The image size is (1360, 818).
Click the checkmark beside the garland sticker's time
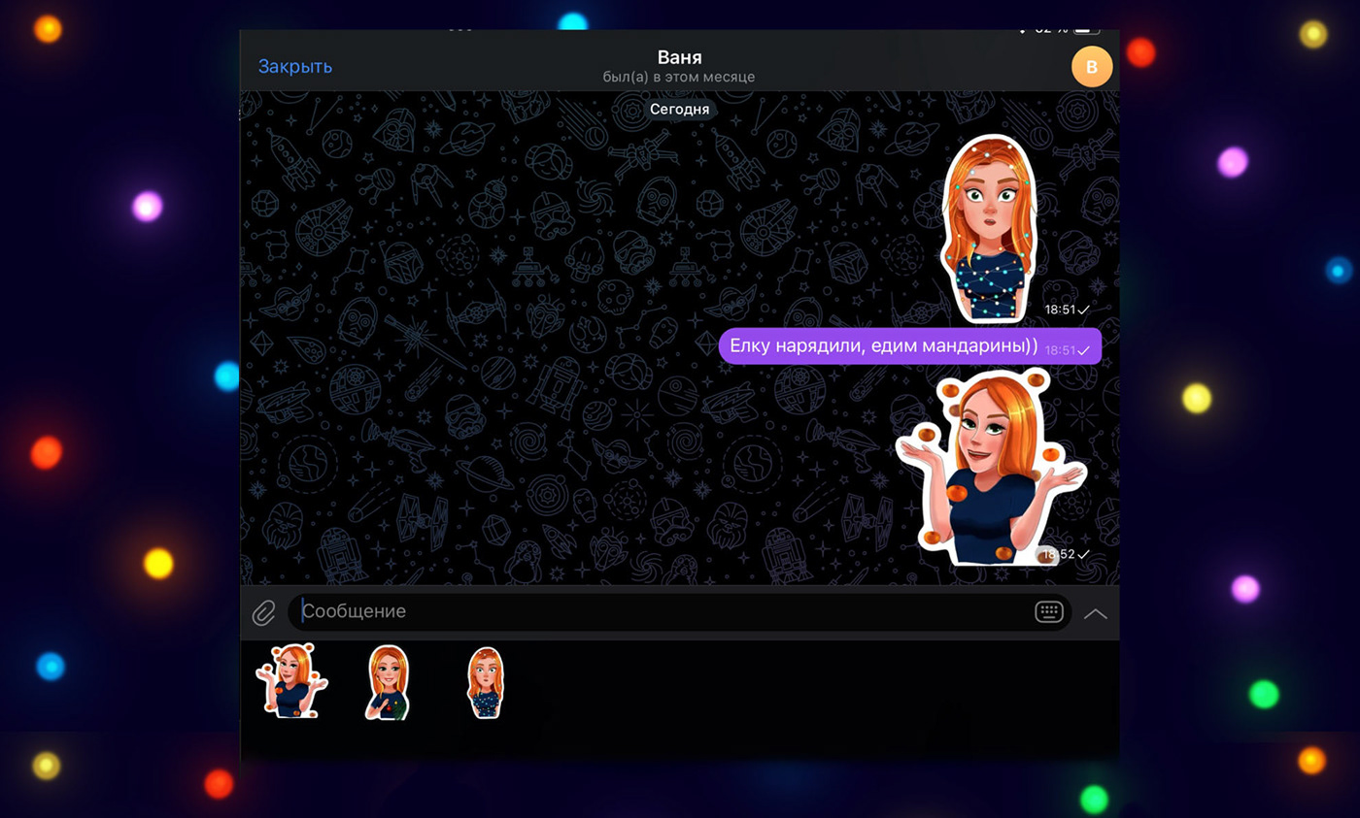point(1083,310)
